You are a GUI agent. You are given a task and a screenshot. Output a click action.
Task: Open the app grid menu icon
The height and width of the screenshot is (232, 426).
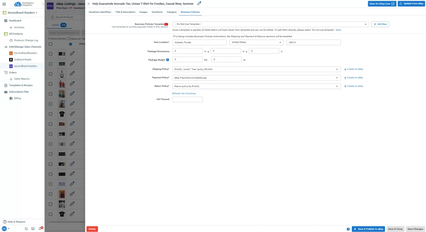click(x=4, y=4)
